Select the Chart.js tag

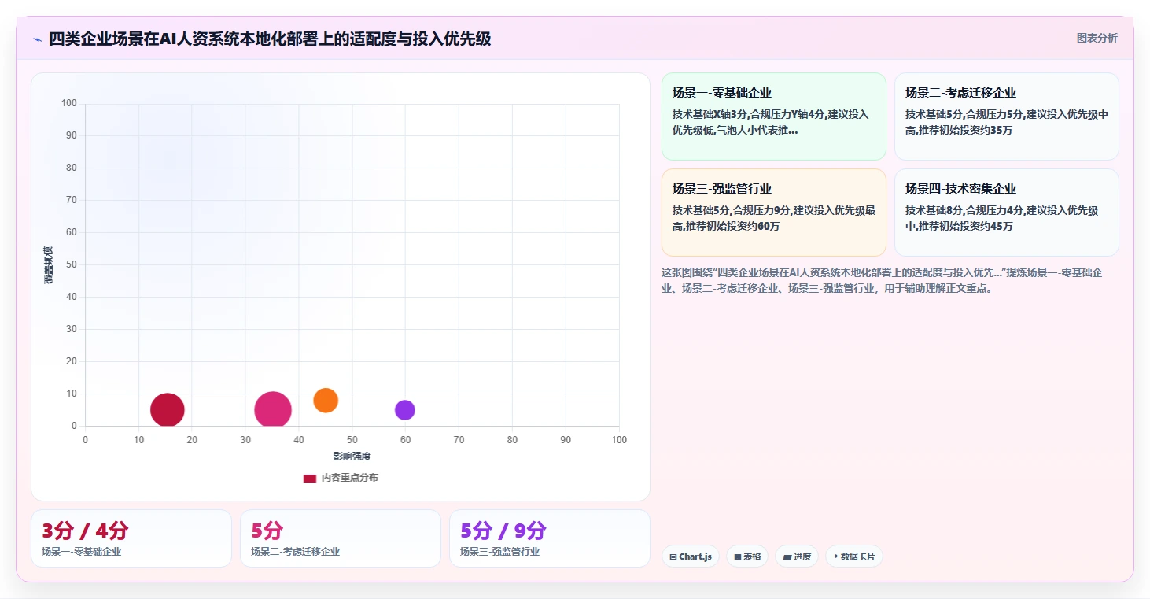click(x=691, y=556)
